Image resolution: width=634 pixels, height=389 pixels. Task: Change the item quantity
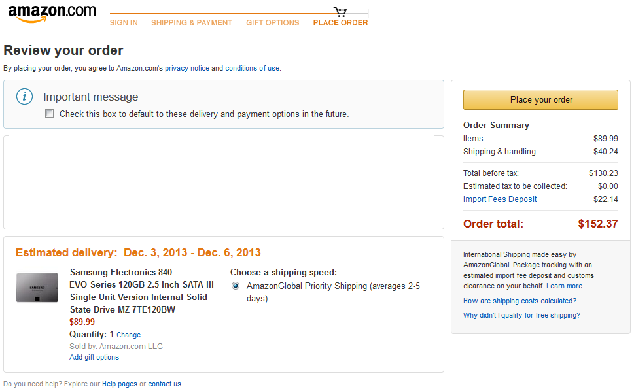128,335
